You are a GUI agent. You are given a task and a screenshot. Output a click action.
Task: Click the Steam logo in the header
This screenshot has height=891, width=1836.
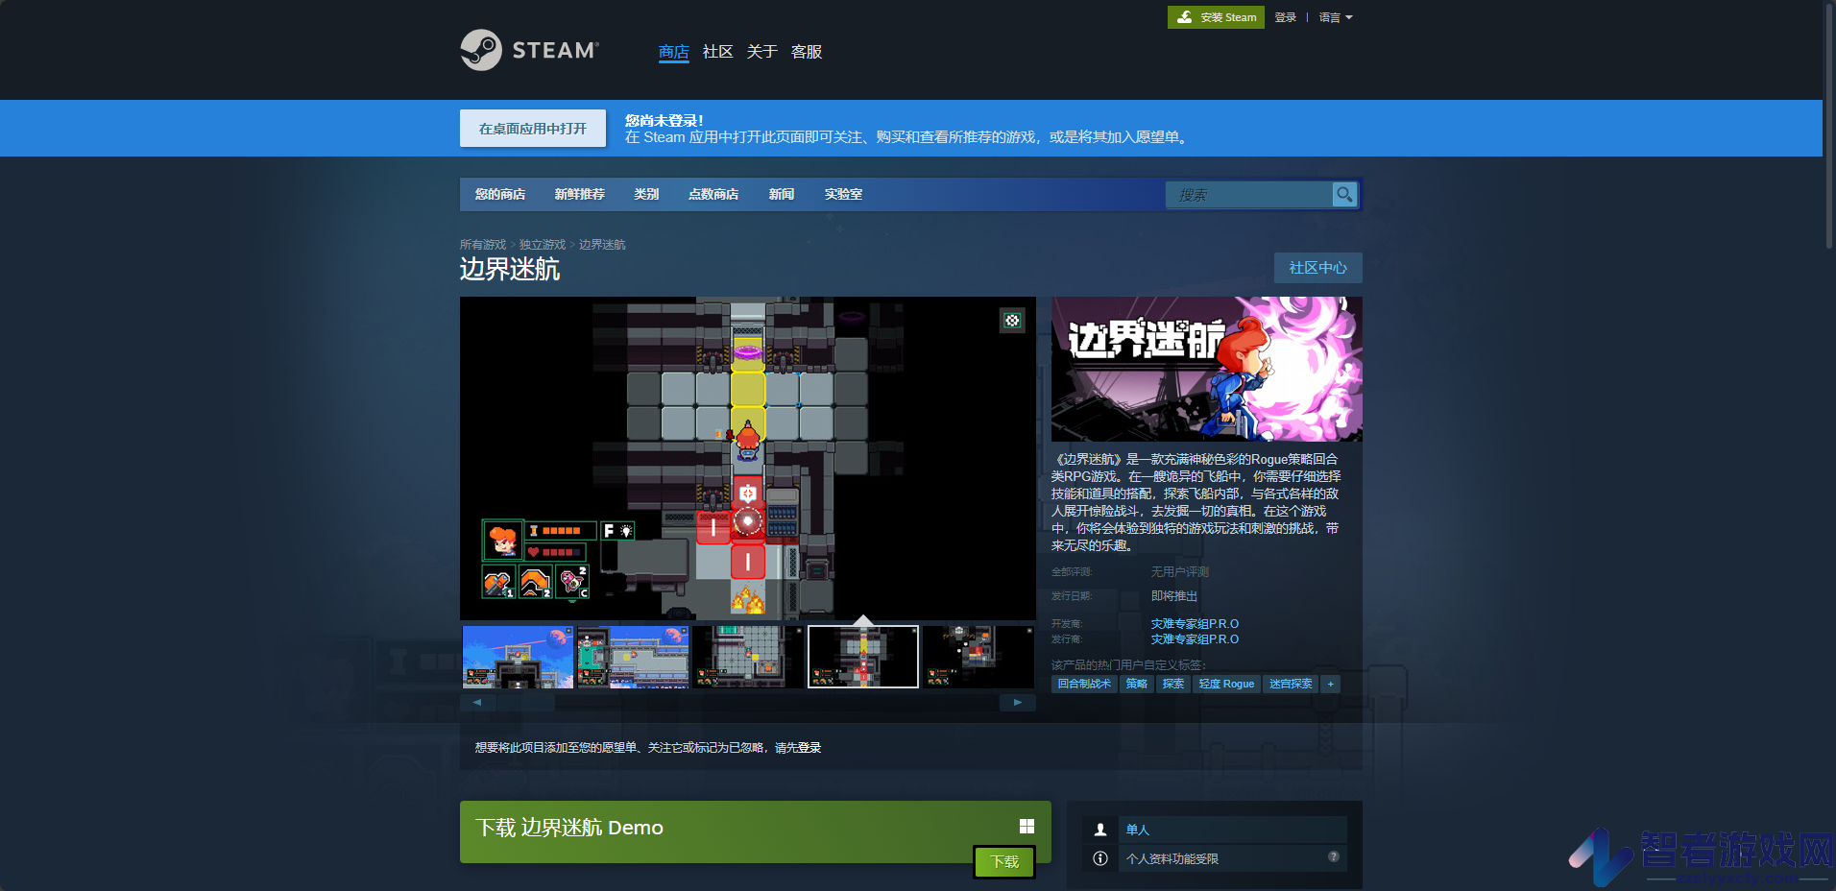pos(529,50)
